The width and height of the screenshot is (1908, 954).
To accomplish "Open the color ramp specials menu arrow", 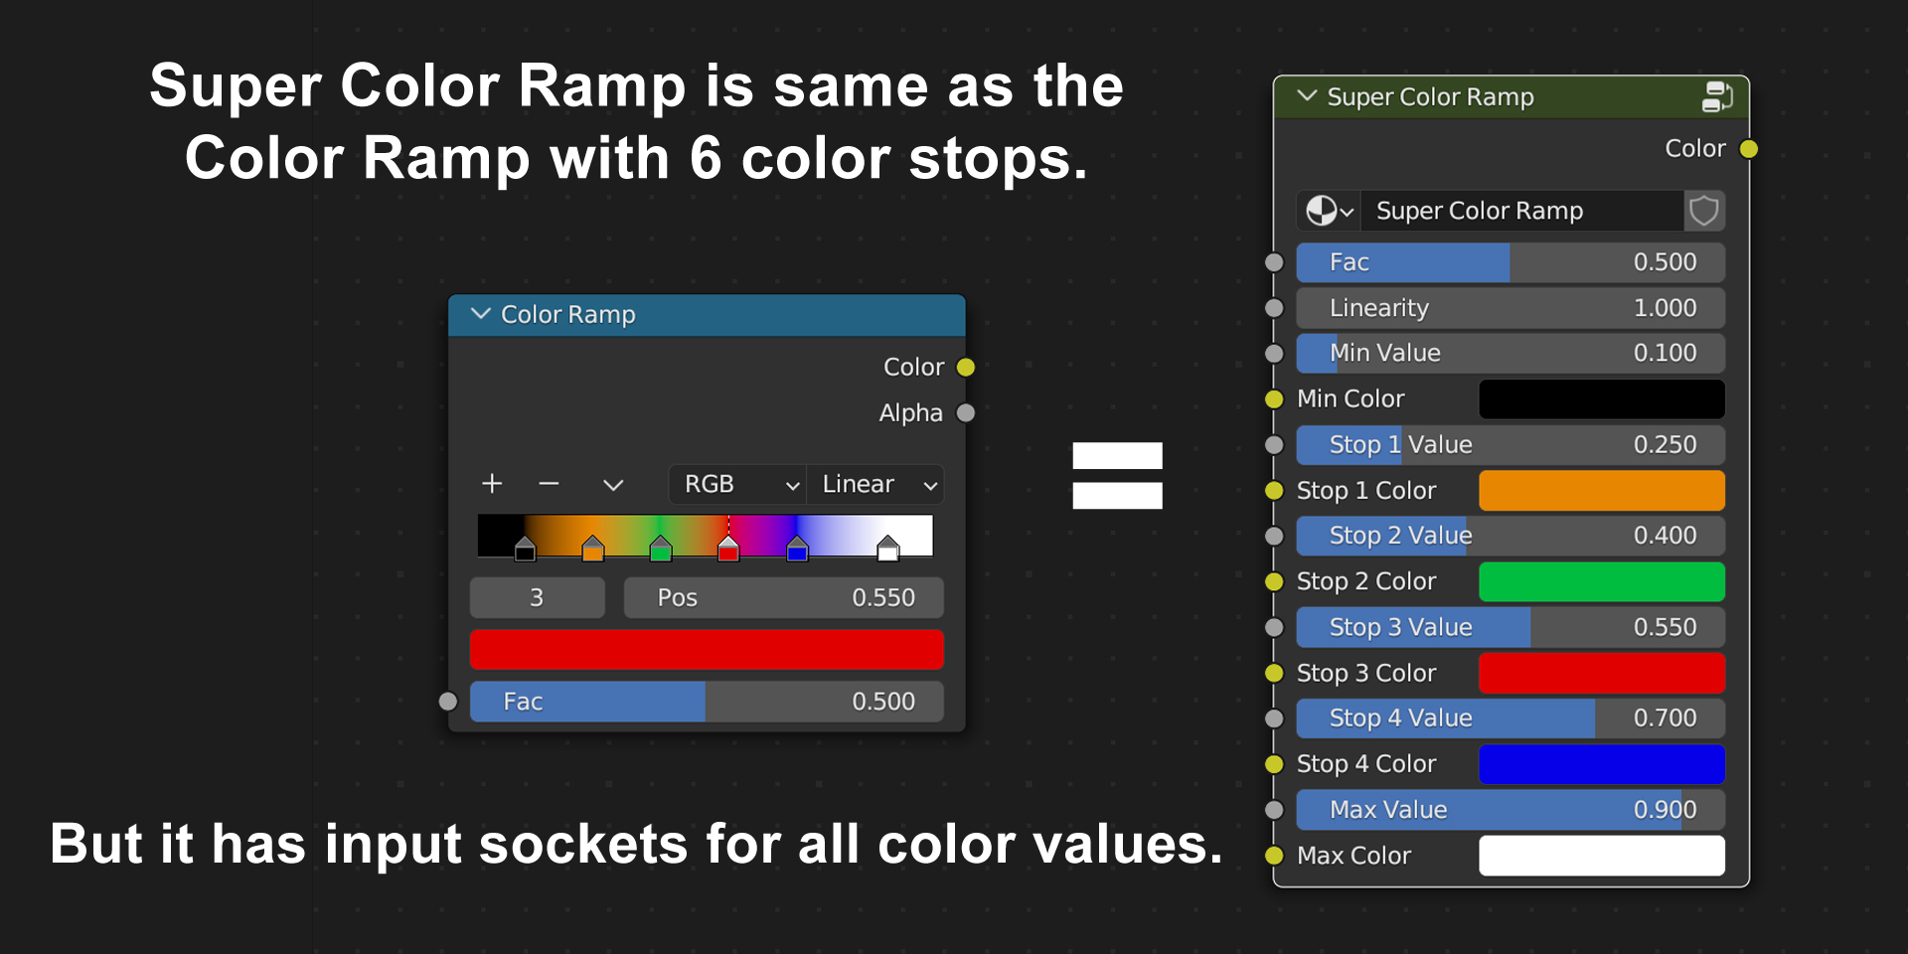I will pyautogui.click(x=613, y=484).
